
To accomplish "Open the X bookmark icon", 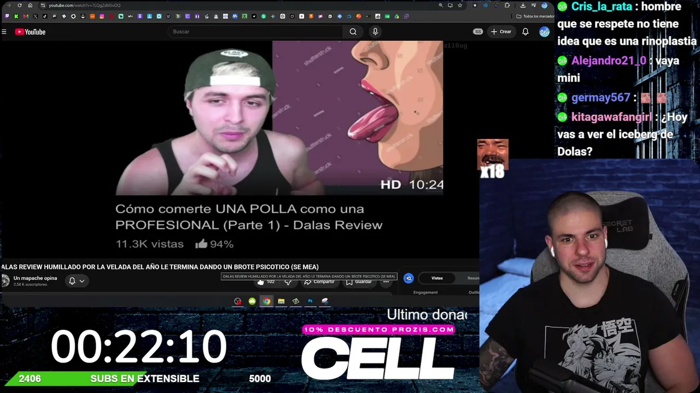I will (x=35, y=16).
